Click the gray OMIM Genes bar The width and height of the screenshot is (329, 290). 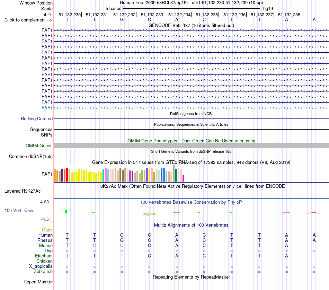pyautogui.click(x=191, y=146)
